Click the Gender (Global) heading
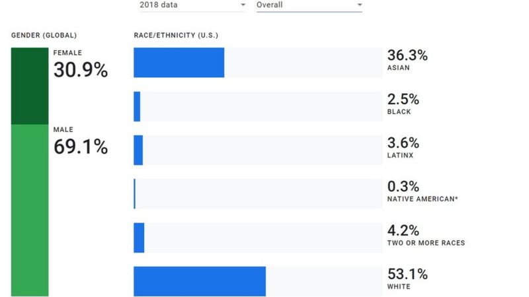Viewport: 529px width, 297px height. (44, 35)
